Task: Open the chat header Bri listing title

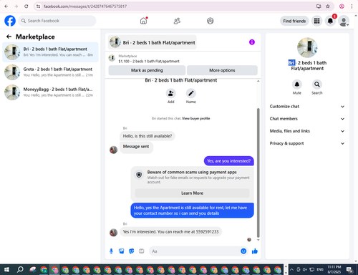Action: (153, 42)
